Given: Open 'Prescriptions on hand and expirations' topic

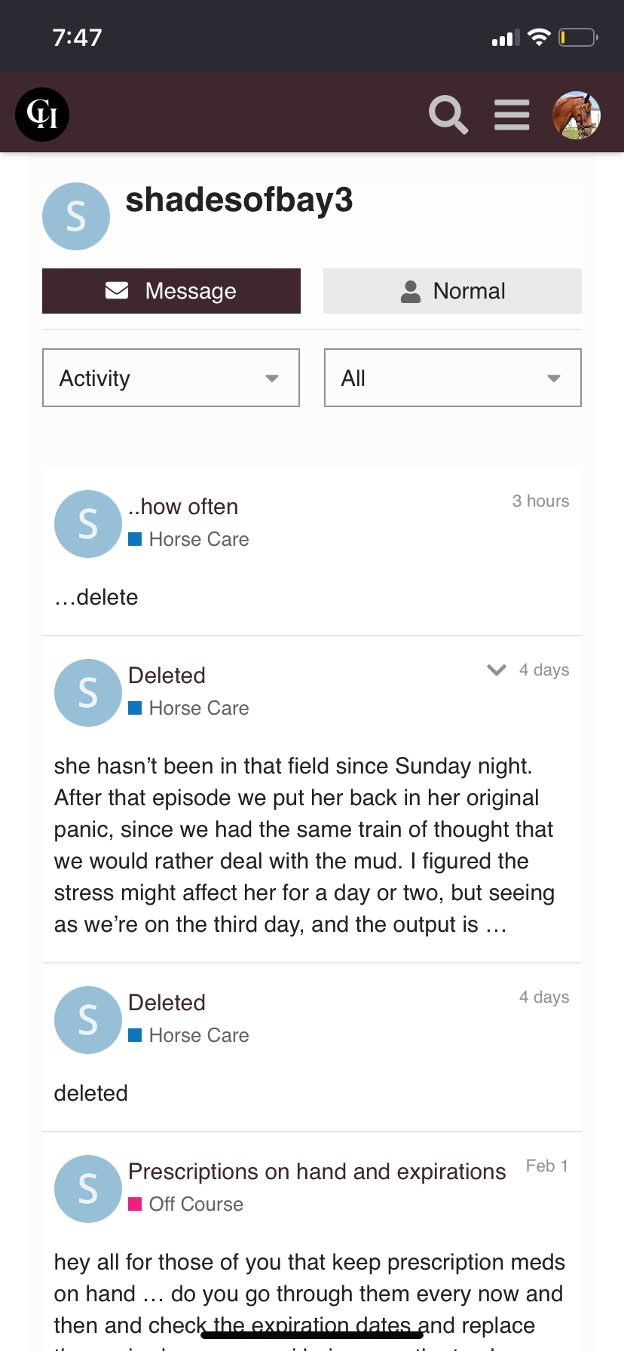Looking at the screenshot, I should click(x=317, y=1172).
